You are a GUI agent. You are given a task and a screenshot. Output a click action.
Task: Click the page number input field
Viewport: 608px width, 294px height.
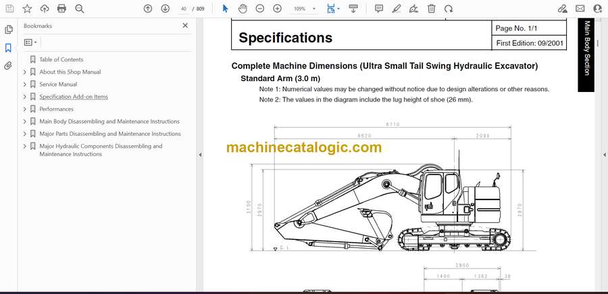pos(183,9)
